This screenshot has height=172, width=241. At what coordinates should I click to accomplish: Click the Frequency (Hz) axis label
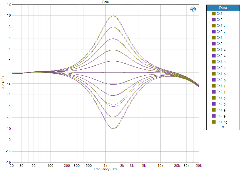[x=105, y=169]
